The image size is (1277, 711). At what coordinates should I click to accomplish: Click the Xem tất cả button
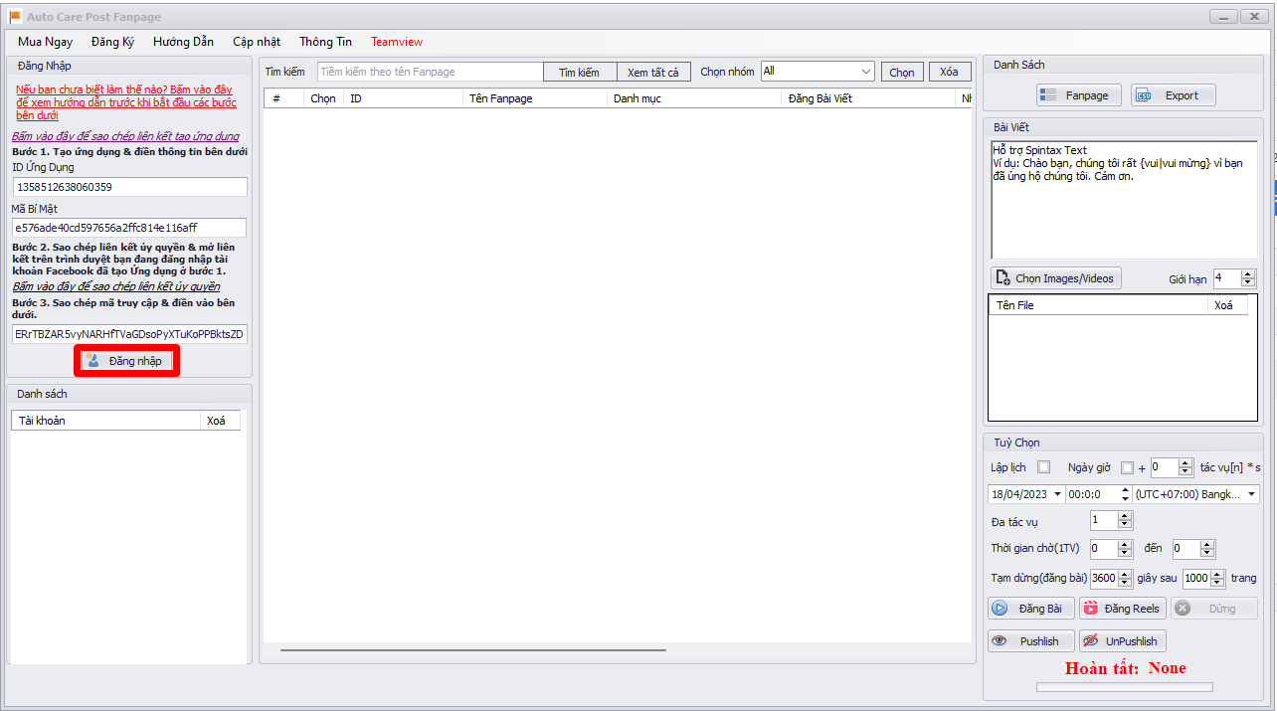pyautogui.click(x=652, y=73)
